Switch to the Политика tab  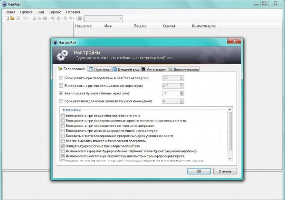coord(100,69)
